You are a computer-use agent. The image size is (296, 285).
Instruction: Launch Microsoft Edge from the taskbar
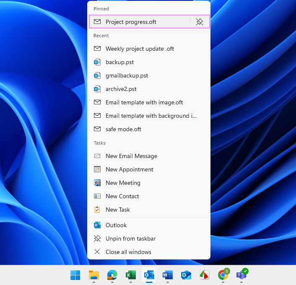pos(112,275)
